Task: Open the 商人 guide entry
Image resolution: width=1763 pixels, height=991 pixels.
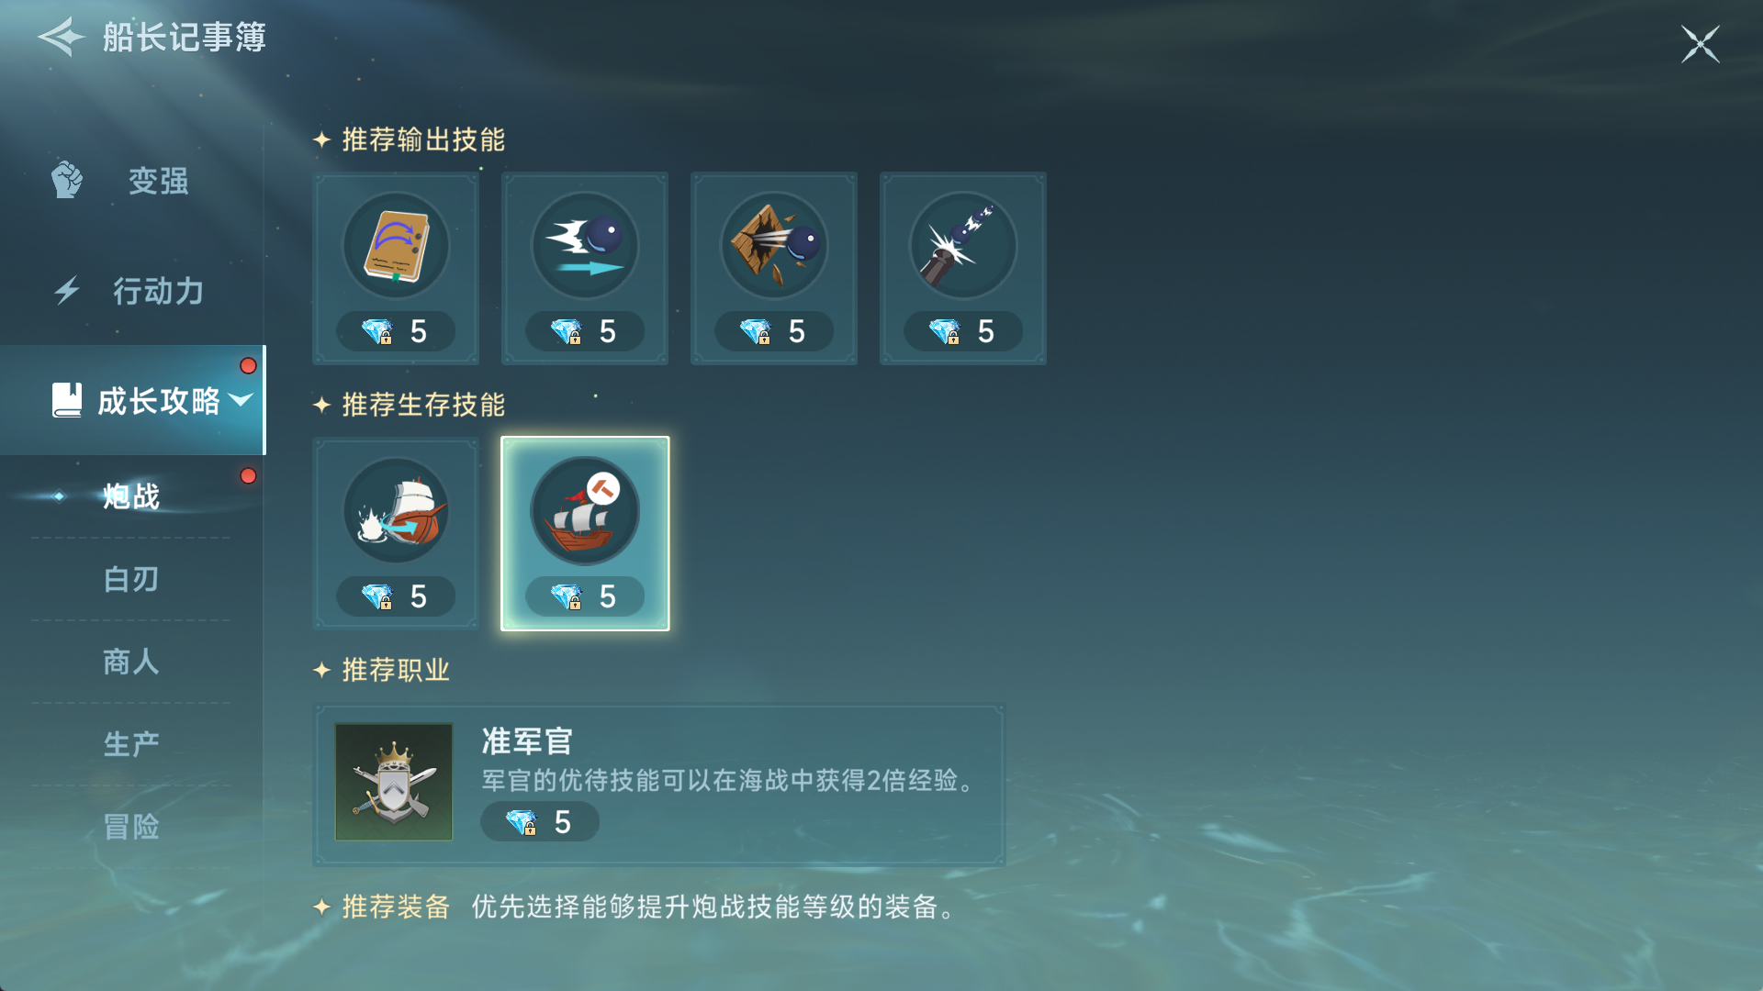Action: pos(131,662)
